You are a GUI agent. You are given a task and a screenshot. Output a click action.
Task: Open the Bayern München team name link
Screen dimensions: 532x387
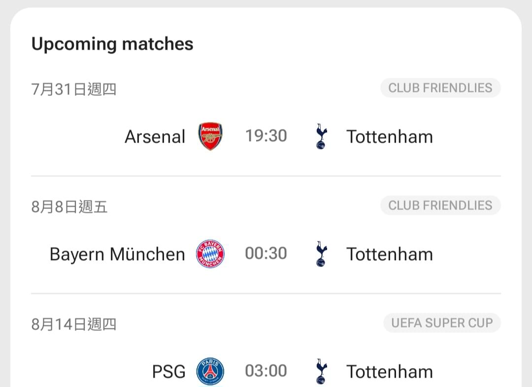tap(117, 254)
